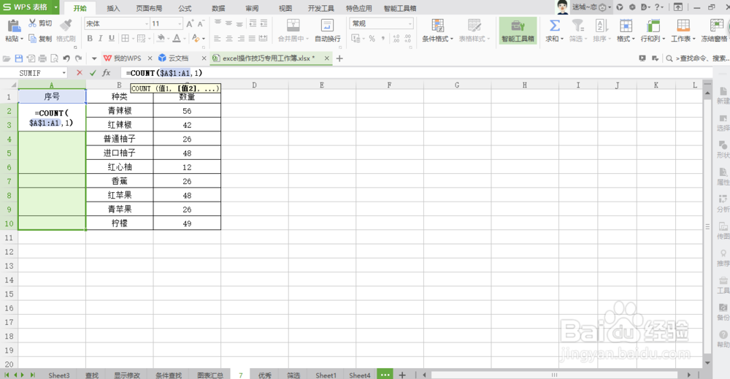The width and height of the screenshot is (730, 379).
Task: Click the WPS 表格 application menu button
Action: click(30, 7)
